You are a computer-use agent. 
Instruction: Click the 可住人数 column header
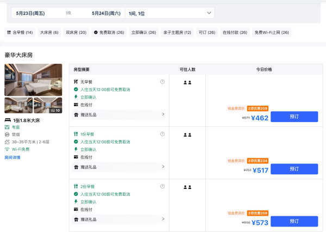tap(187, 69)
